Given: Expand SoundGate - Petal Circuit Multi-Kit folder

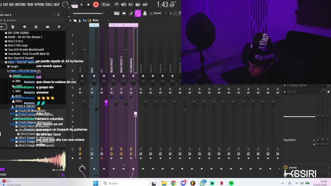Looking at the screenshot, I should click(x=27, y=54).
